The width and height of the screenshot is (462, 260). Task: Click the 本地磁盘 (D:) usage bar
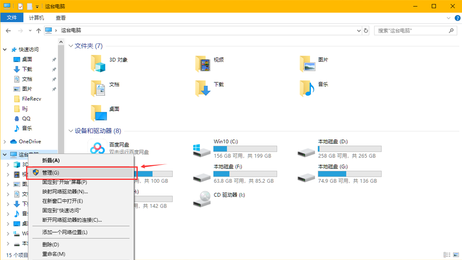point(350,149)
